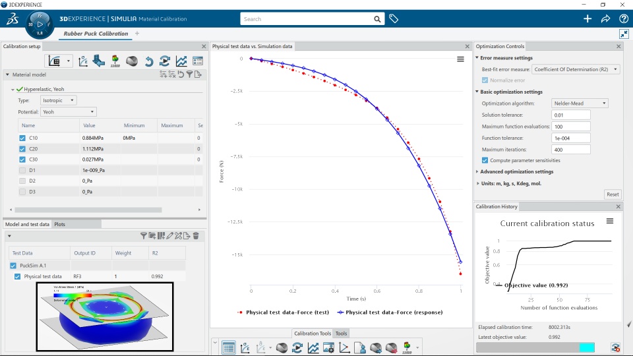Screen dimensions: 633x356
Task: Toggle Compute parameter sensitivities checkbox
Action: click(x=485, y=160)
